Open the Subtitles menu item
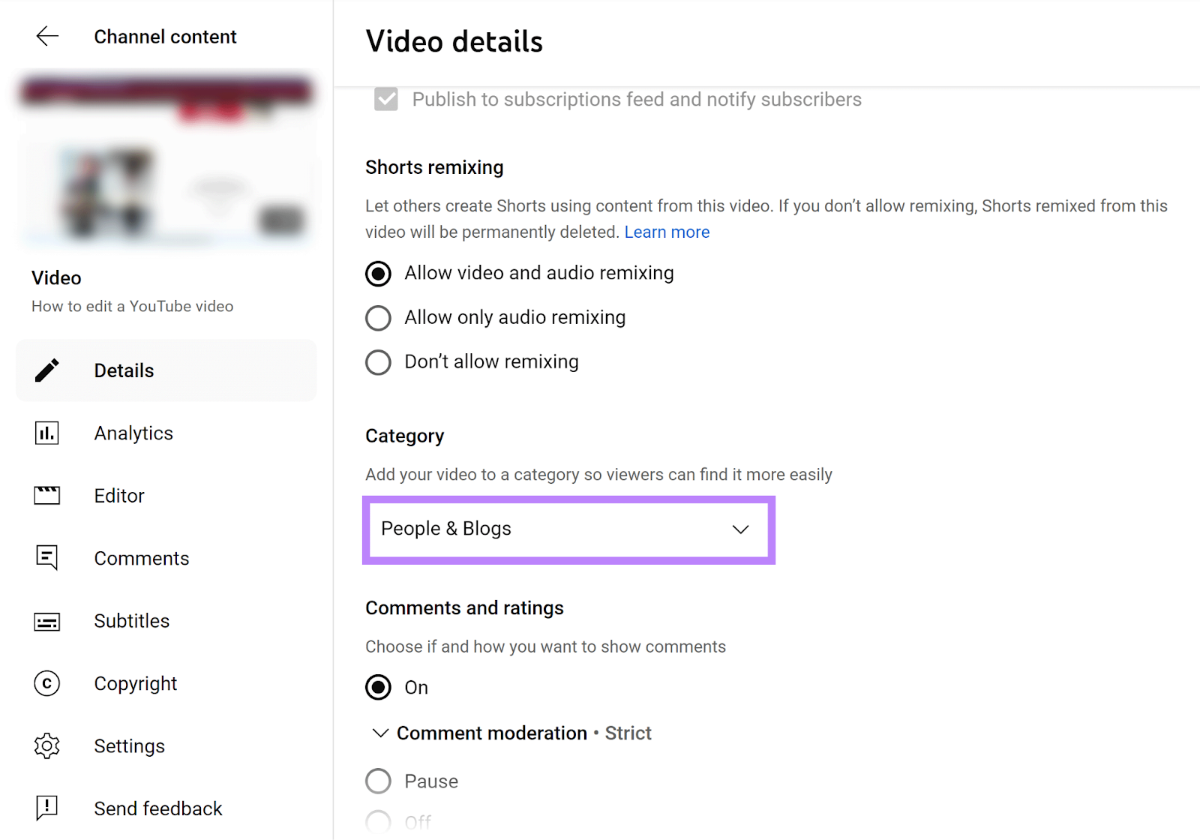The width and height of the screenshot is (1200, 840). coord(132,621)
